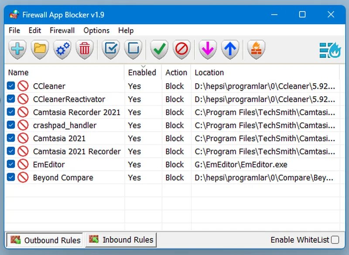349x255 pixels.
Task: Open Firewall Settings brick wall icon
Action: pos(256,49)
